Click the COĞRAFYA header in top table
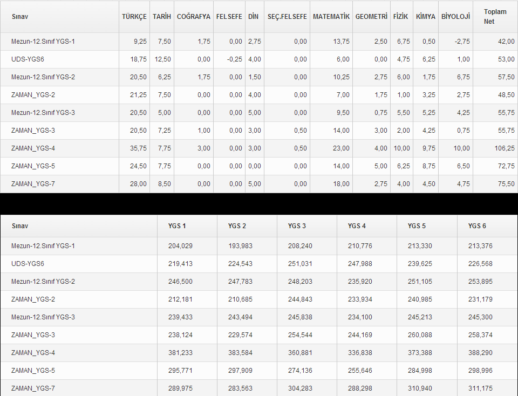The image size is (518, 396). (194, 17)
